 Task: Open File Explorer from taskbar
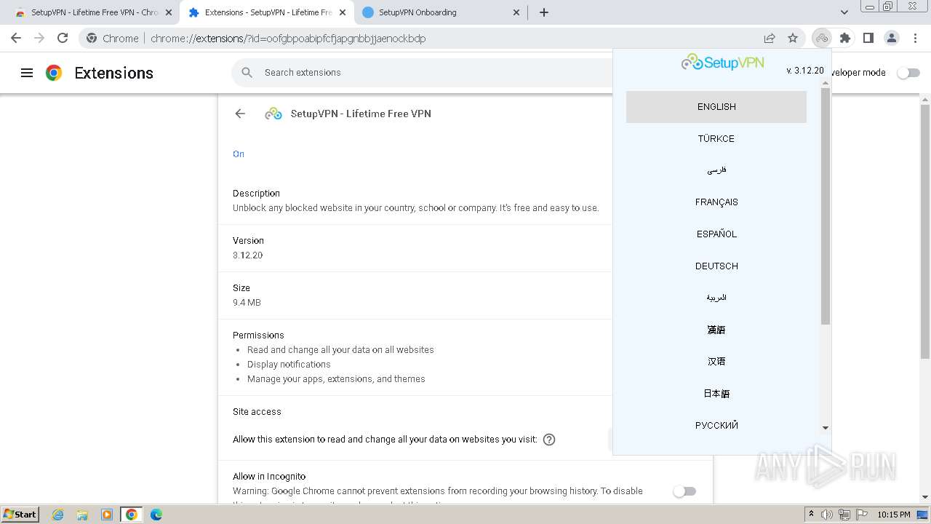[x=82, y=515]
